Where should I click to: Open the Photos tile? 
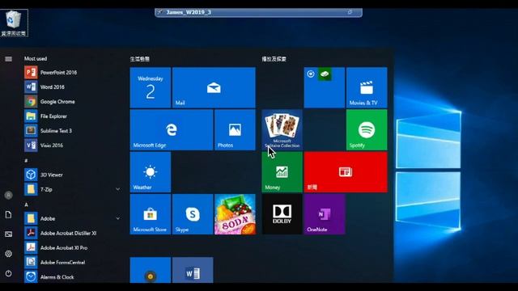pyautogui.click(x=235, y=129)
